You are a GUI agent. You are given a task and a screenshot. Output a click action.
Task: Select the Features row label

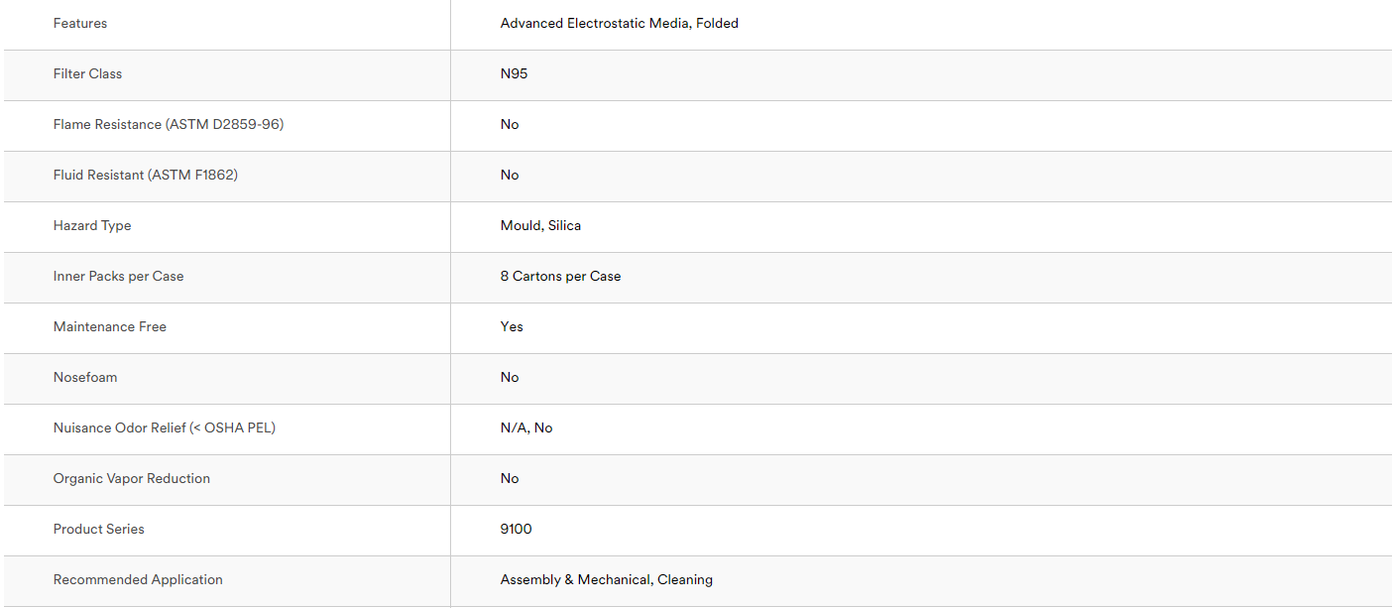pos(80,23)
